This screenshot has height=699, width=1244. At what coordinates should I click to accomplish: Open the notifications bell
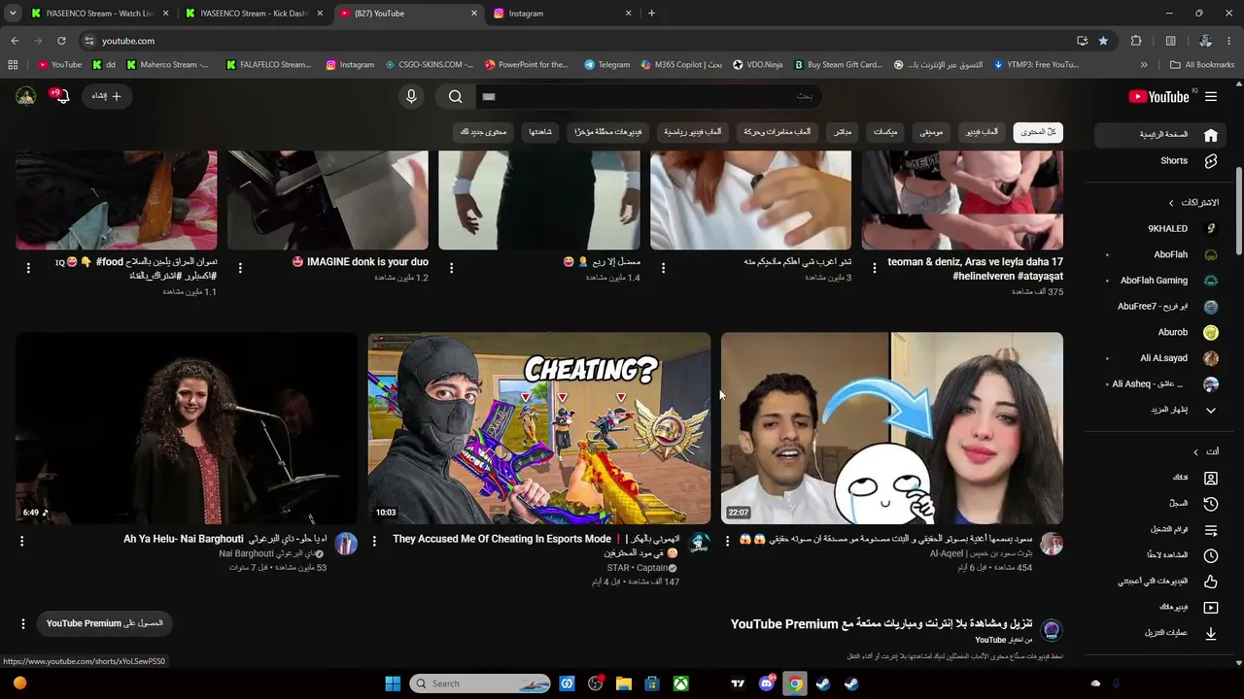62,96
